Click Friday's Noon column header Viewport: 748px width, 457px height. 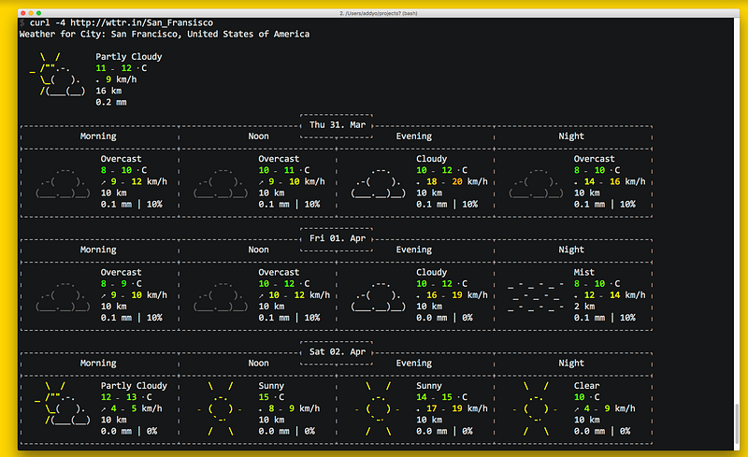coord(257,250)
